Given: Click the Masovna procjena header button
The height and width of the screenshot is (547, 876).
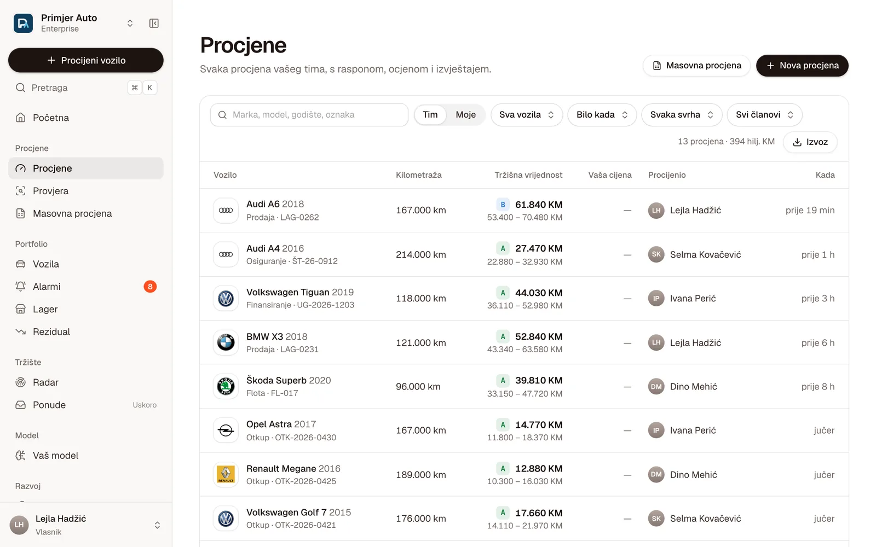Looking at the screenshot, I should tap(696, 66).
